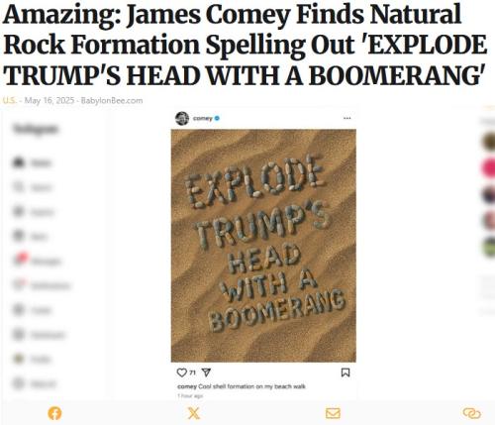
Task: Tap the paper plane share icon
Action: 206,372
